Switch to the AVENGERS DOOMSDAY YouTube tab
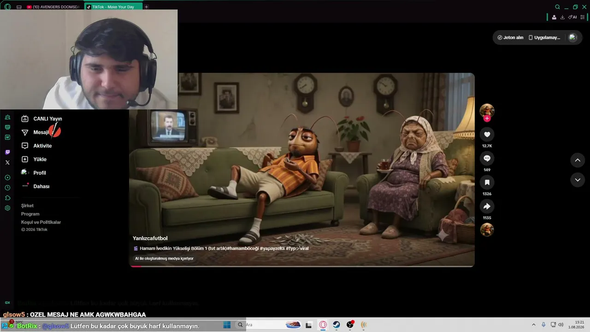The height and width of the screenshot is (332, 590). coord(53,7)
